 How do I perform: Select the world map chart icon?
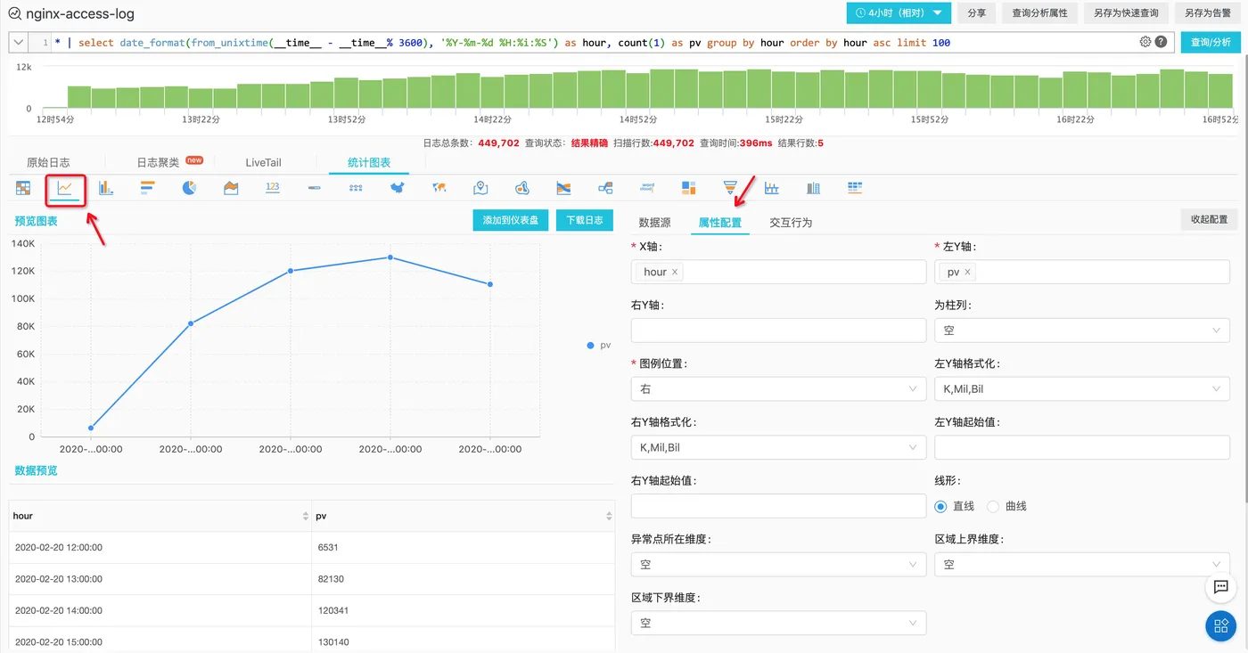(x=439, y=188)
